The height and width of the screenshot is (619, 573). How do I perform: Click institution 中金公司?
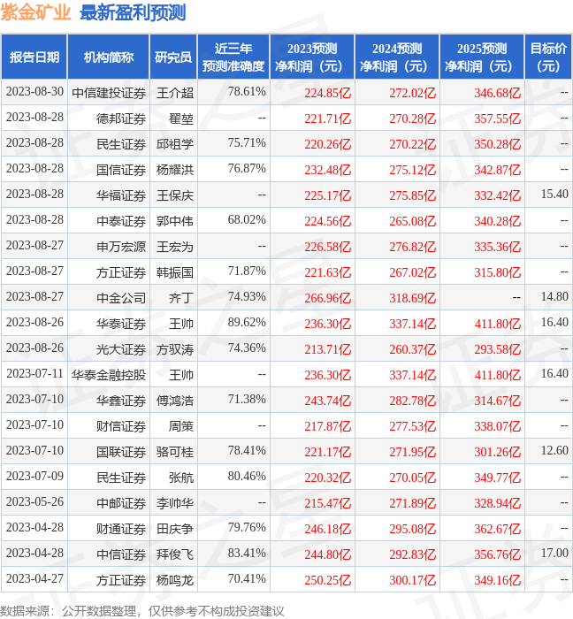click(x=121, y=298)
